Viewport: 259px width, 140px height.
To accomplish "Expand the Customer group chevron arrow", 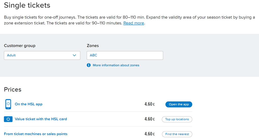I will (74, 55).
